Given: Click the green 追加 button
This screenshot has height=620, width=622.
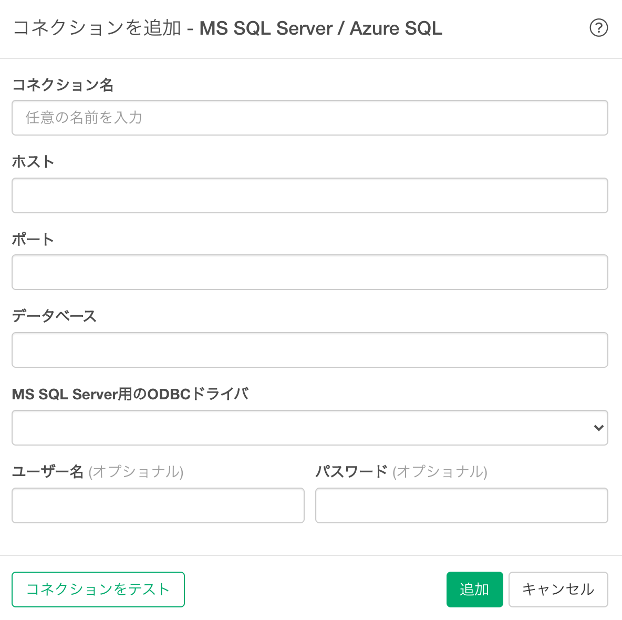Looking at the screenshot, I should [475, 590].
